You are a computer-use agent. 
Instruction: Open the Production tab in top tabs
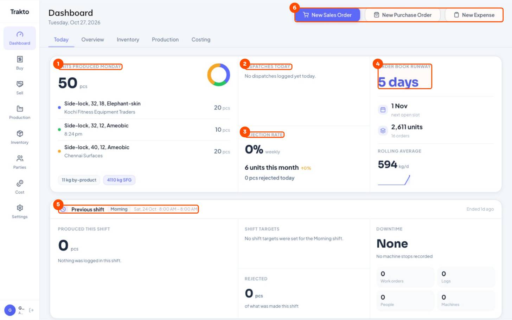[165, 40]
